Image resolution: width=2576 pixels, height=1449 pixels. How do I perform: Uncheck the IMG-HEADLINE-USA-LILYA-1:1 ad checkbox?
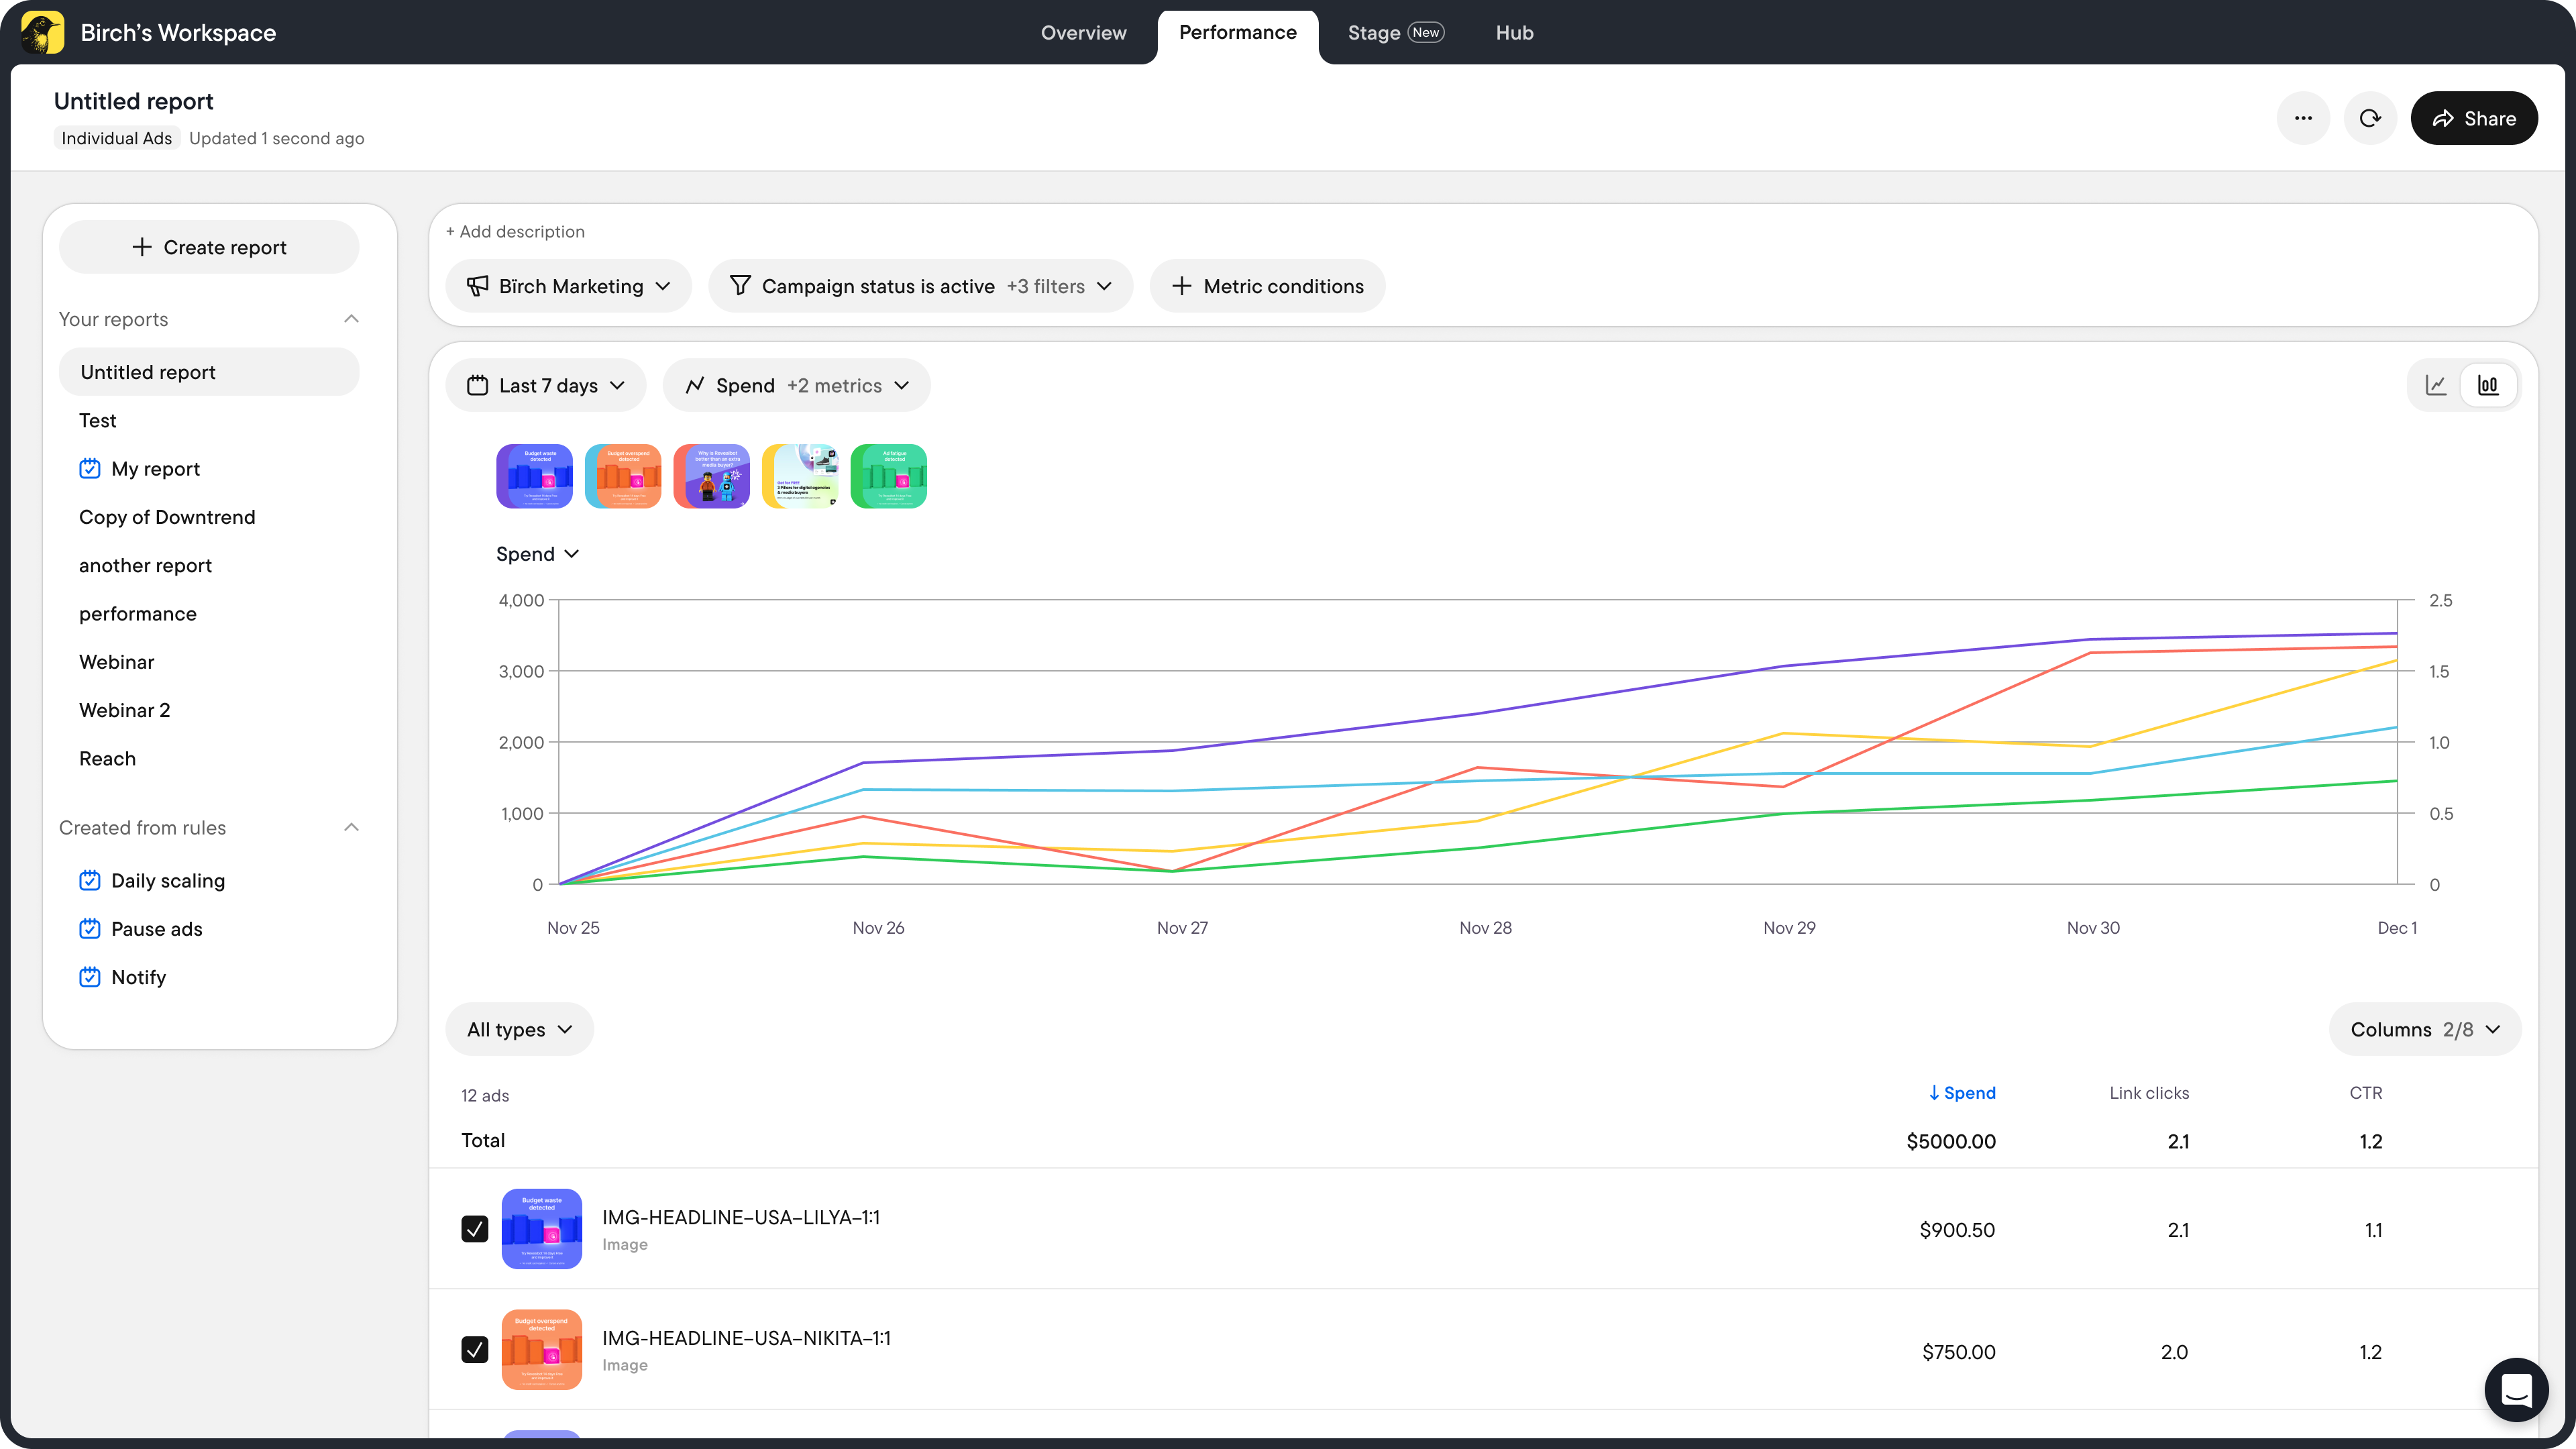click(475, 1229)
